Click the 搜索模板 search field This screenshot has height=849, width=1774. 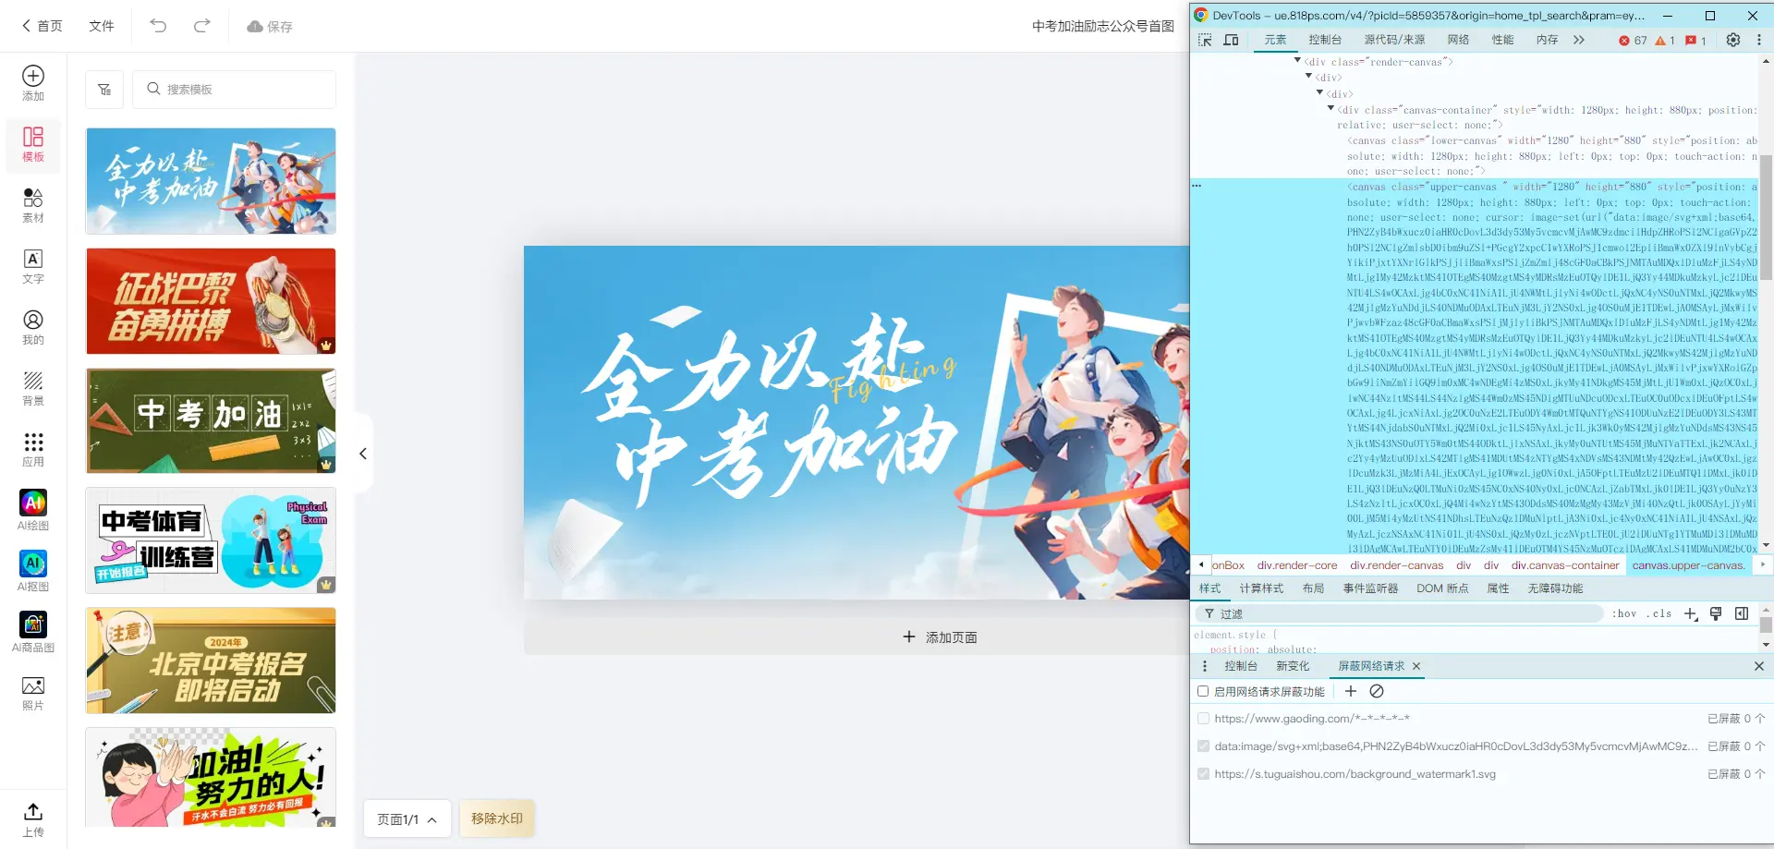click(x=235, y=90)
